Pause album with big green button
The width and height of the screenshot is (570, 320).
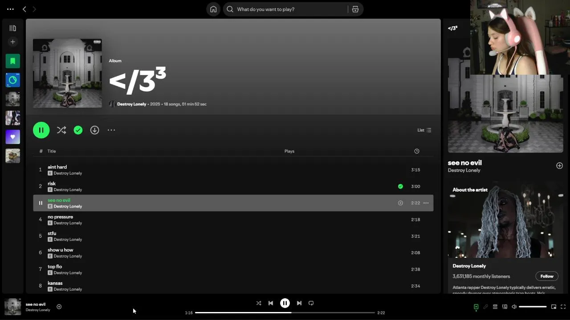pyautogui.click(x=41, y=130)
